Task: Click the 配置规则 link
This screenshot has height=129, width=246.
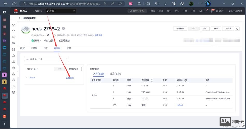Action: [x=70, y=78]
